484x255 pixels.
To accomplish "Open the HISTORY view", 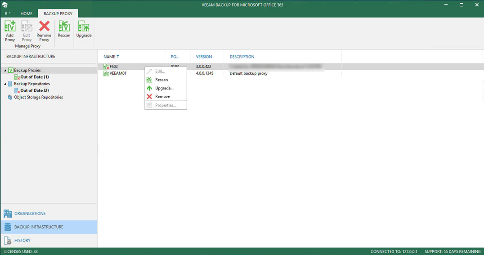I will pyautogui.click(x=49, y=241).
